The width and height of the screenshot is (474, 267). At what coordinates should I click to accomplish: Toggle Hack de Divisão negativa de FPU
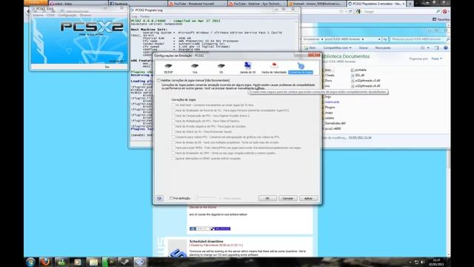point(173,126)
